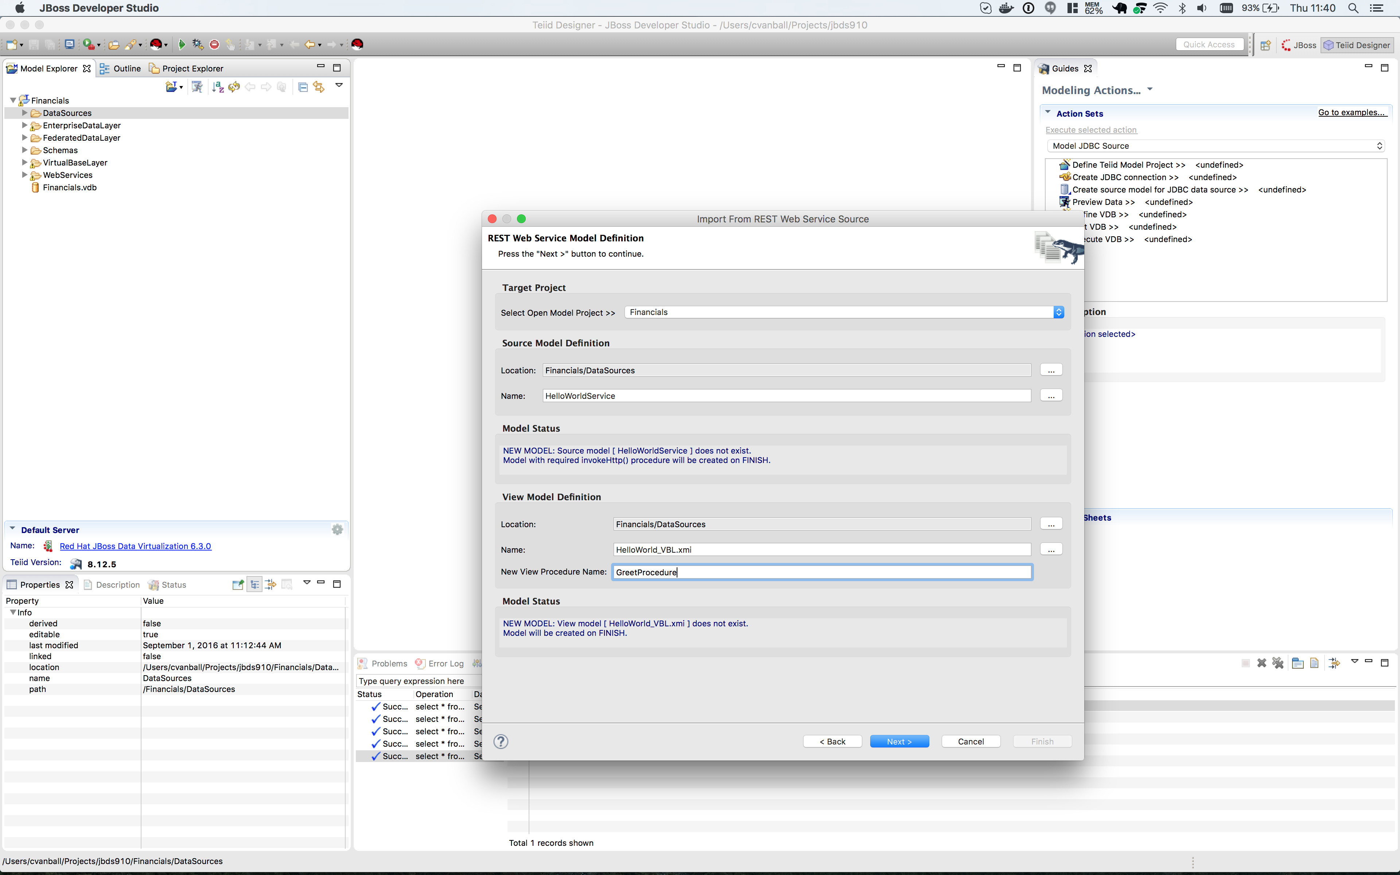Click the Refresh icon in Model Explorer
Screen dimensions: 1400x875
pyautogui.click(x=234, y=87)
